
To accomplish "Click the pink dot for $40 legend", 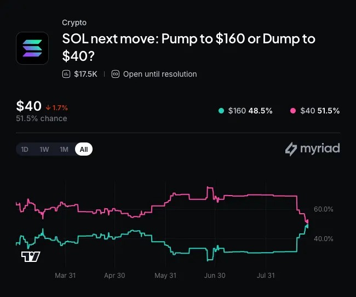I will [293, 111].
